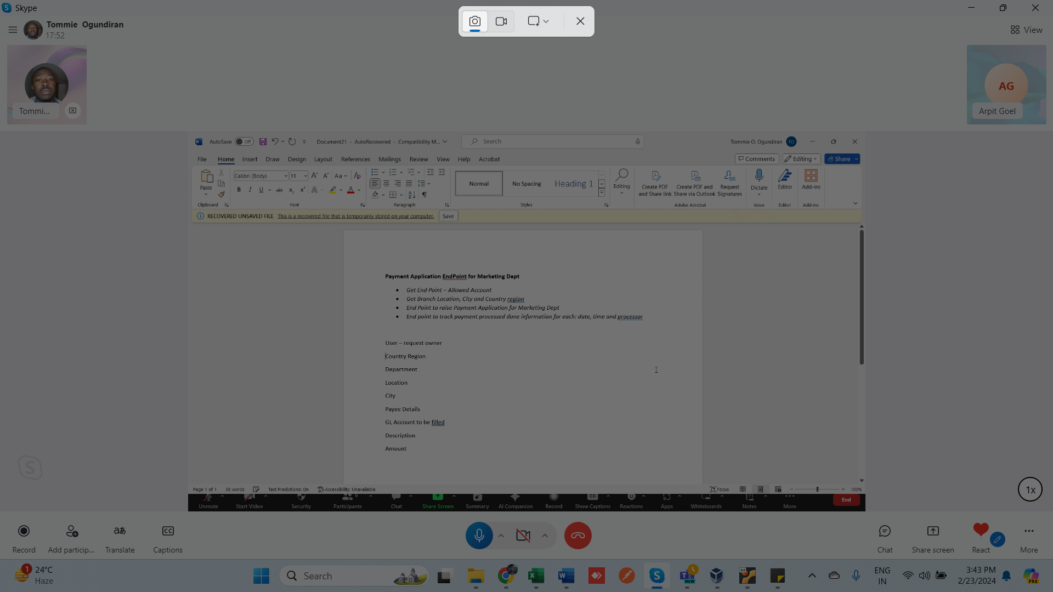This screenshot has height=592, width=1053.
Task: Open the More options menu
Action: point(1029,531)
